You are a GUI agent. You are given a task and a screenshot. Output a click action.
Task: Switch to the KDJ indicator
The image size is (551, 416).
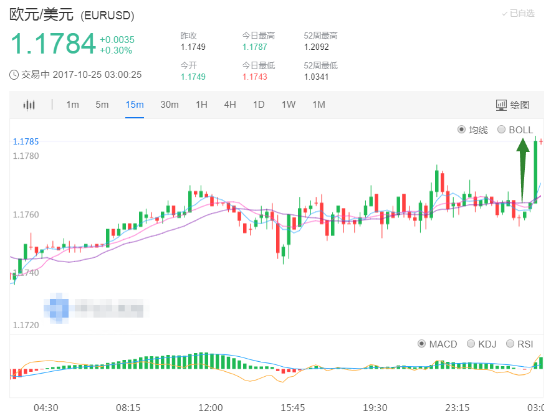[471, 344]
